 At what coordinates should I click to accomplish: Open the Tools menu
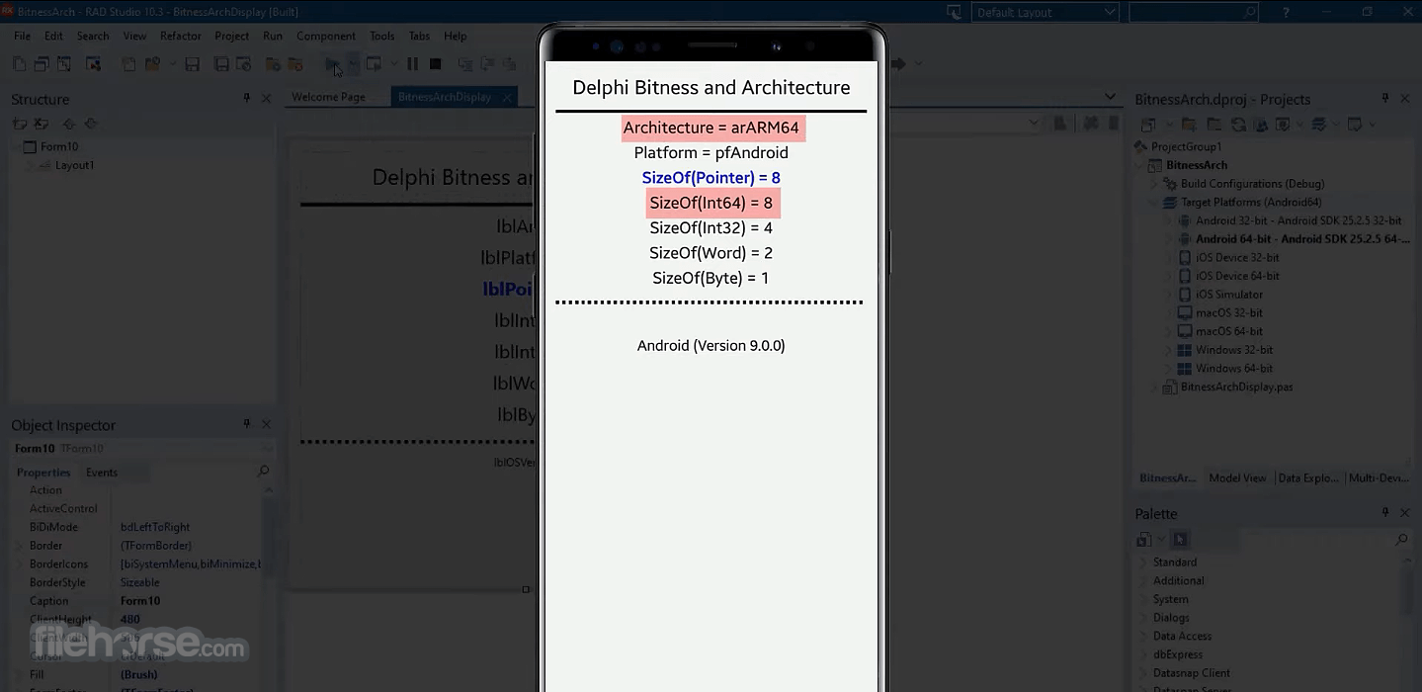pos(382,36)
